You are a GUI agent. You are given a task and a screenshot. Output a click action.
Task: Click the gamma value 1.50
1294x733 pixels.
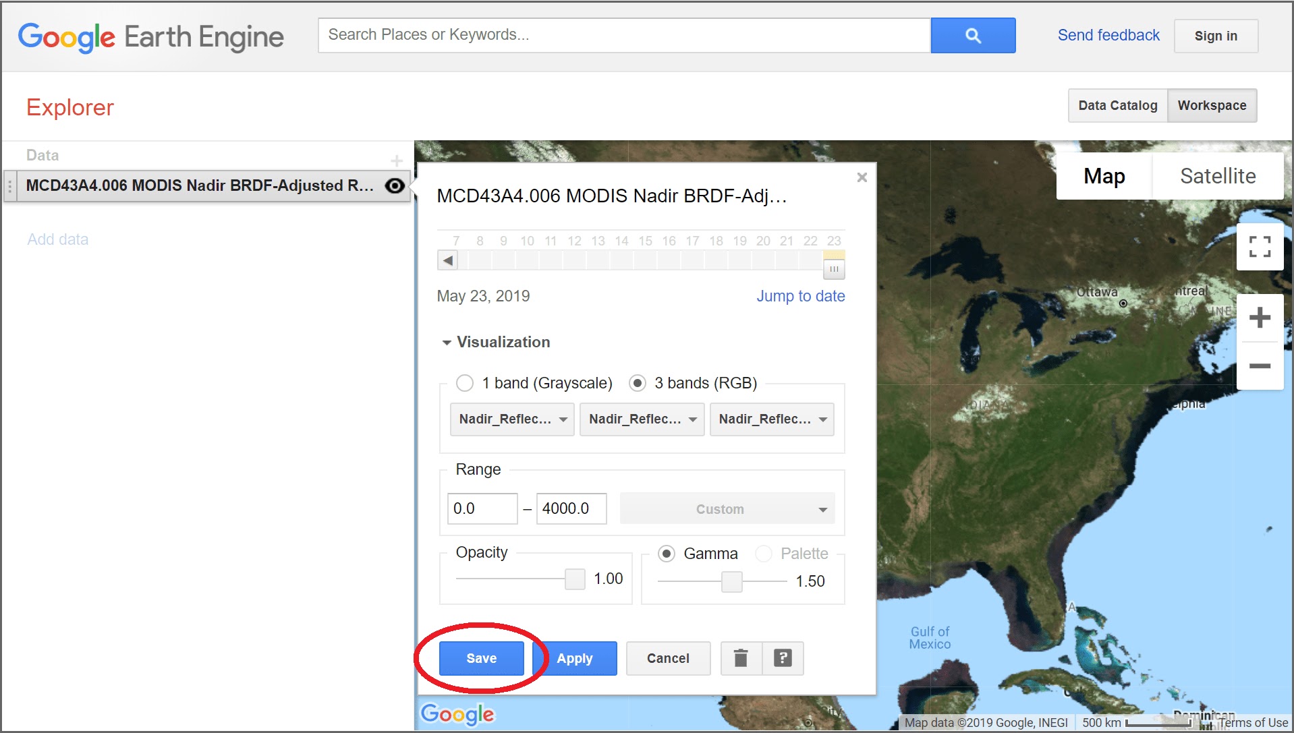point(810,581)
